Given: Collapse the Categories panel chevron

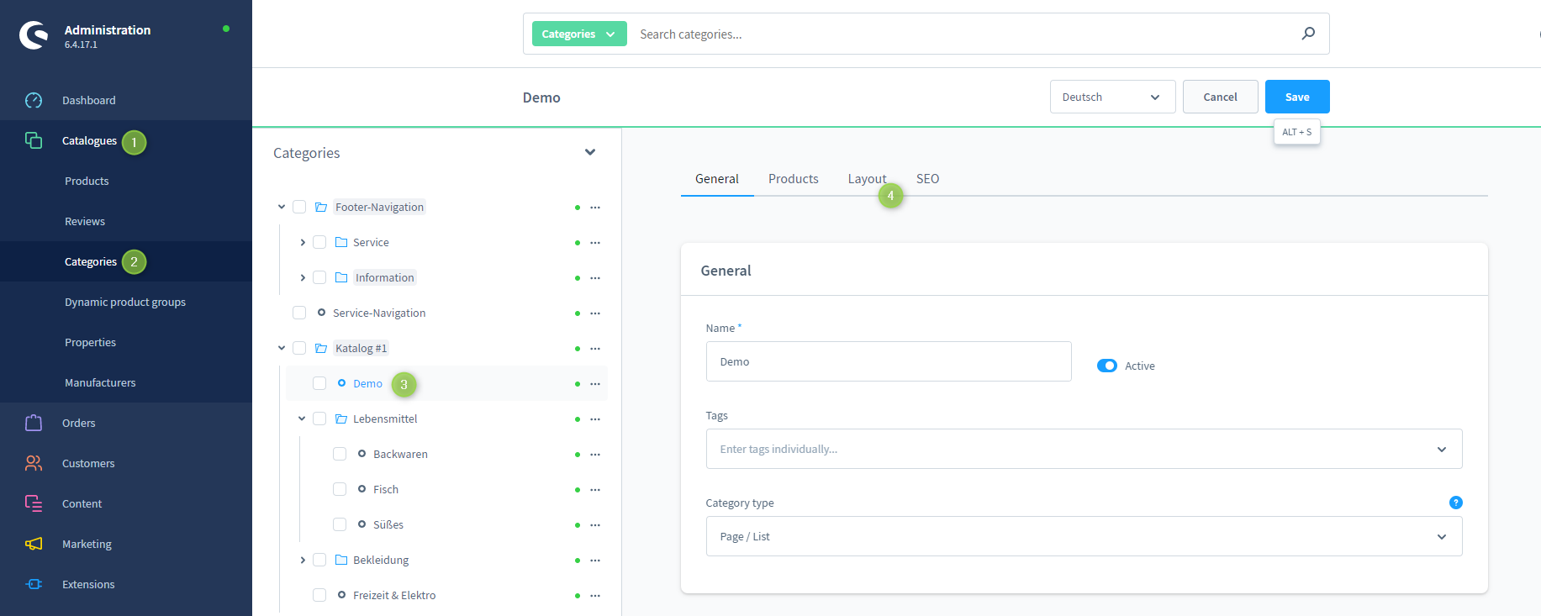Looking at the screenshot, I should 590,152.
